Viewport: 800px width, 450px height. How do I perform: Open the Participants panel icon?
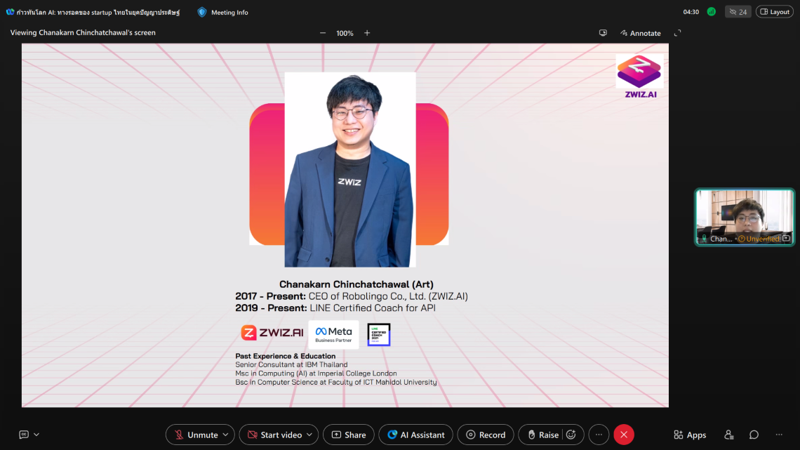pyautogui.click(x=729, y=435)
